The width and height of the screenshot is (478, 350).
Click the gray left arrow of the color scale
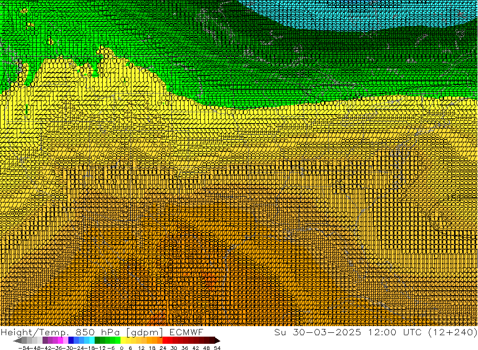click(x=17, y=340)
